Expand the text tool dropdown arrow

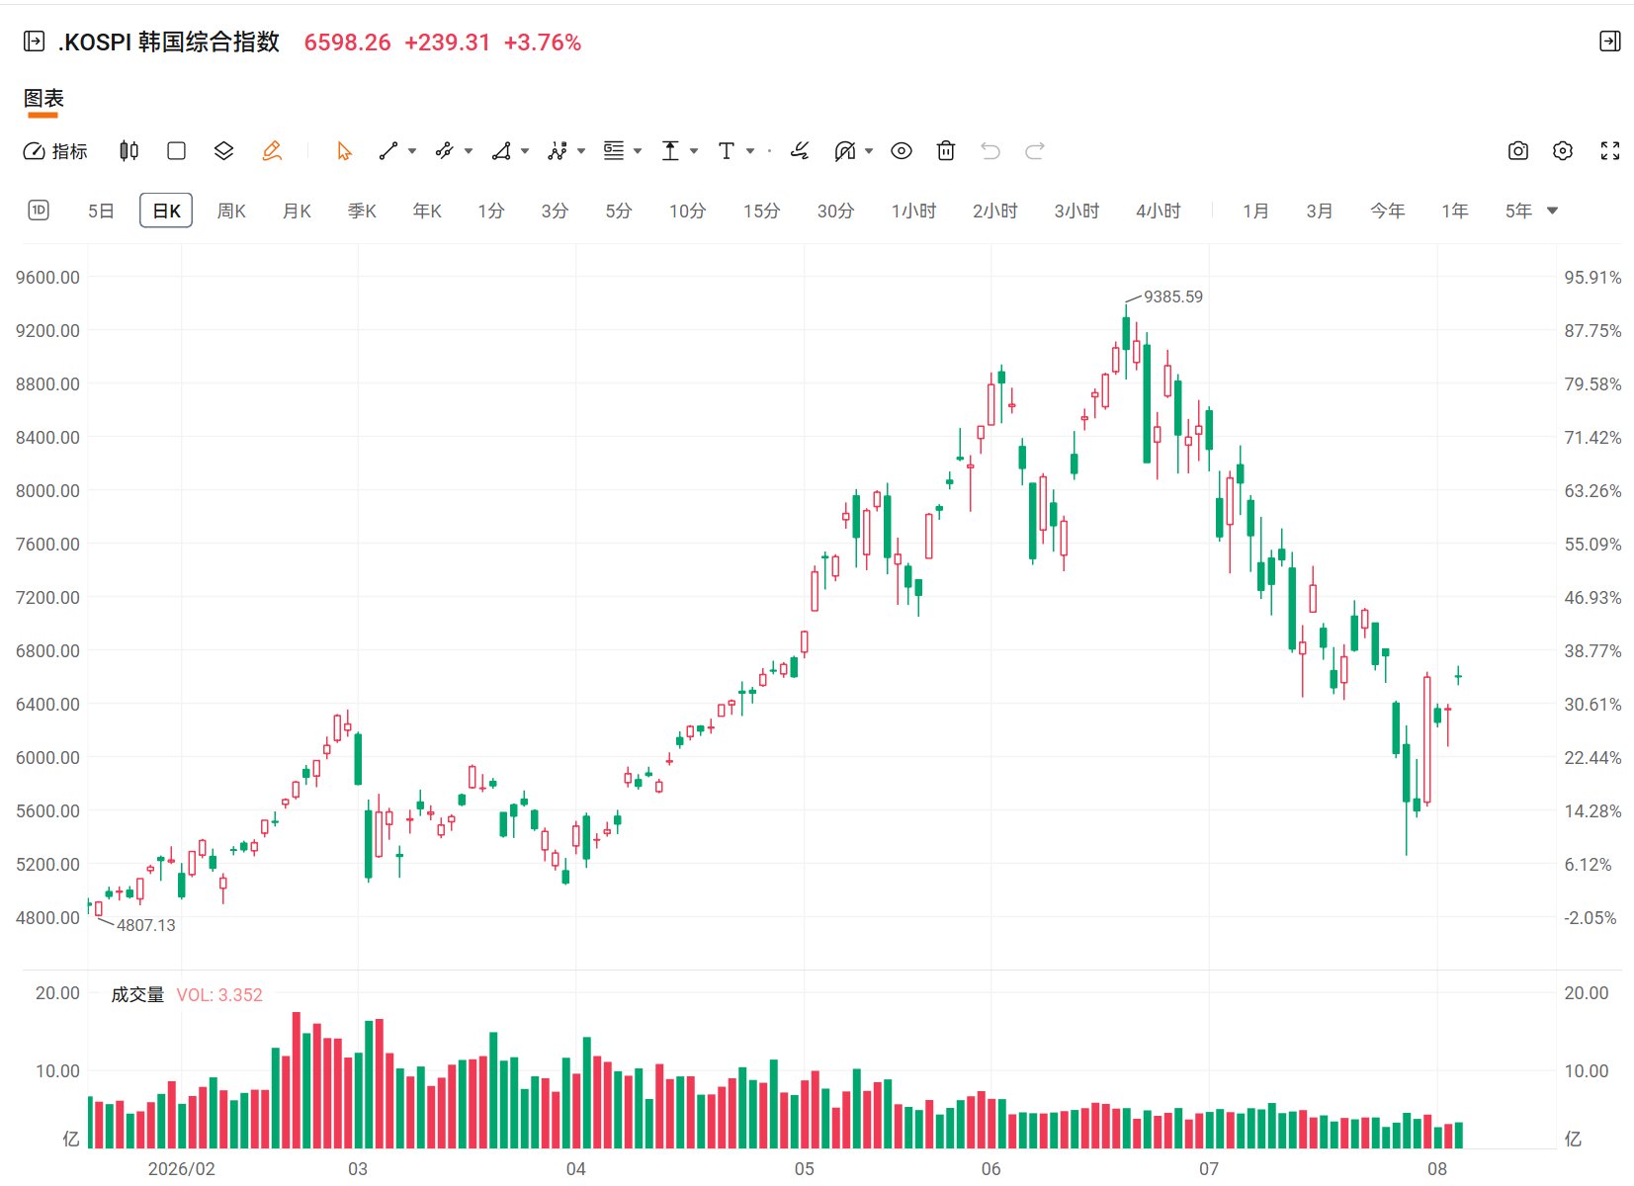tap(750, 151)
